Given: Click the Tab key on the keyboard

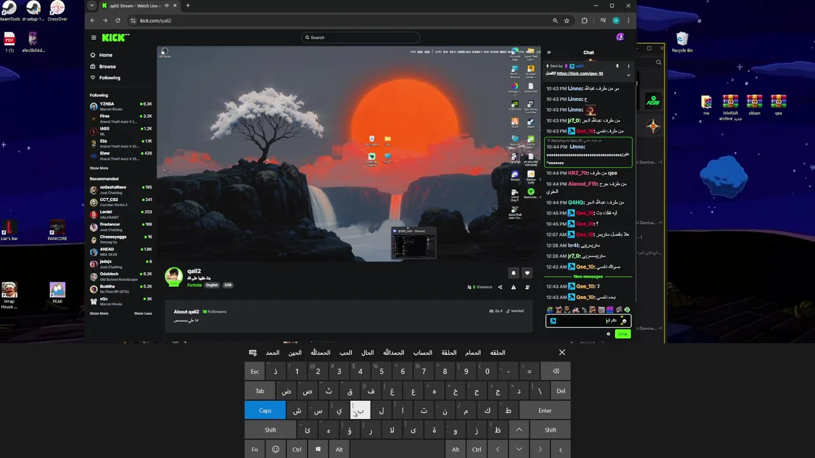Looking at the screenshot, I should pyautogui.click(x=260, y=391).
